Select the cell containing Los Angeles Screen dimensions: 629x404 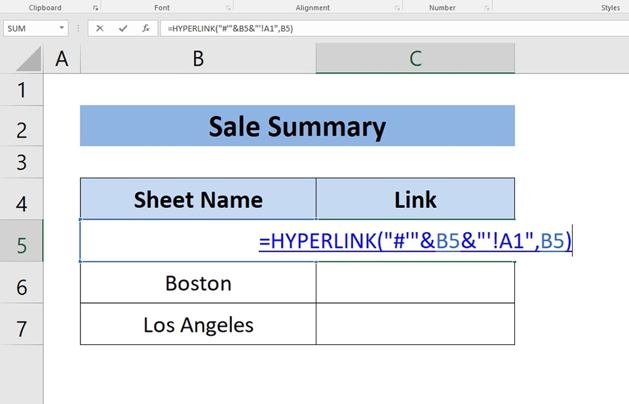tap(197, 324)
